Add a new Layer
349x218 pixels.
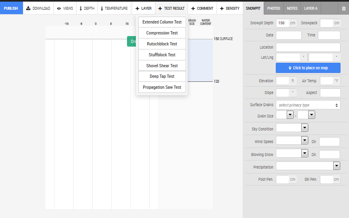(x=144, y=8)
